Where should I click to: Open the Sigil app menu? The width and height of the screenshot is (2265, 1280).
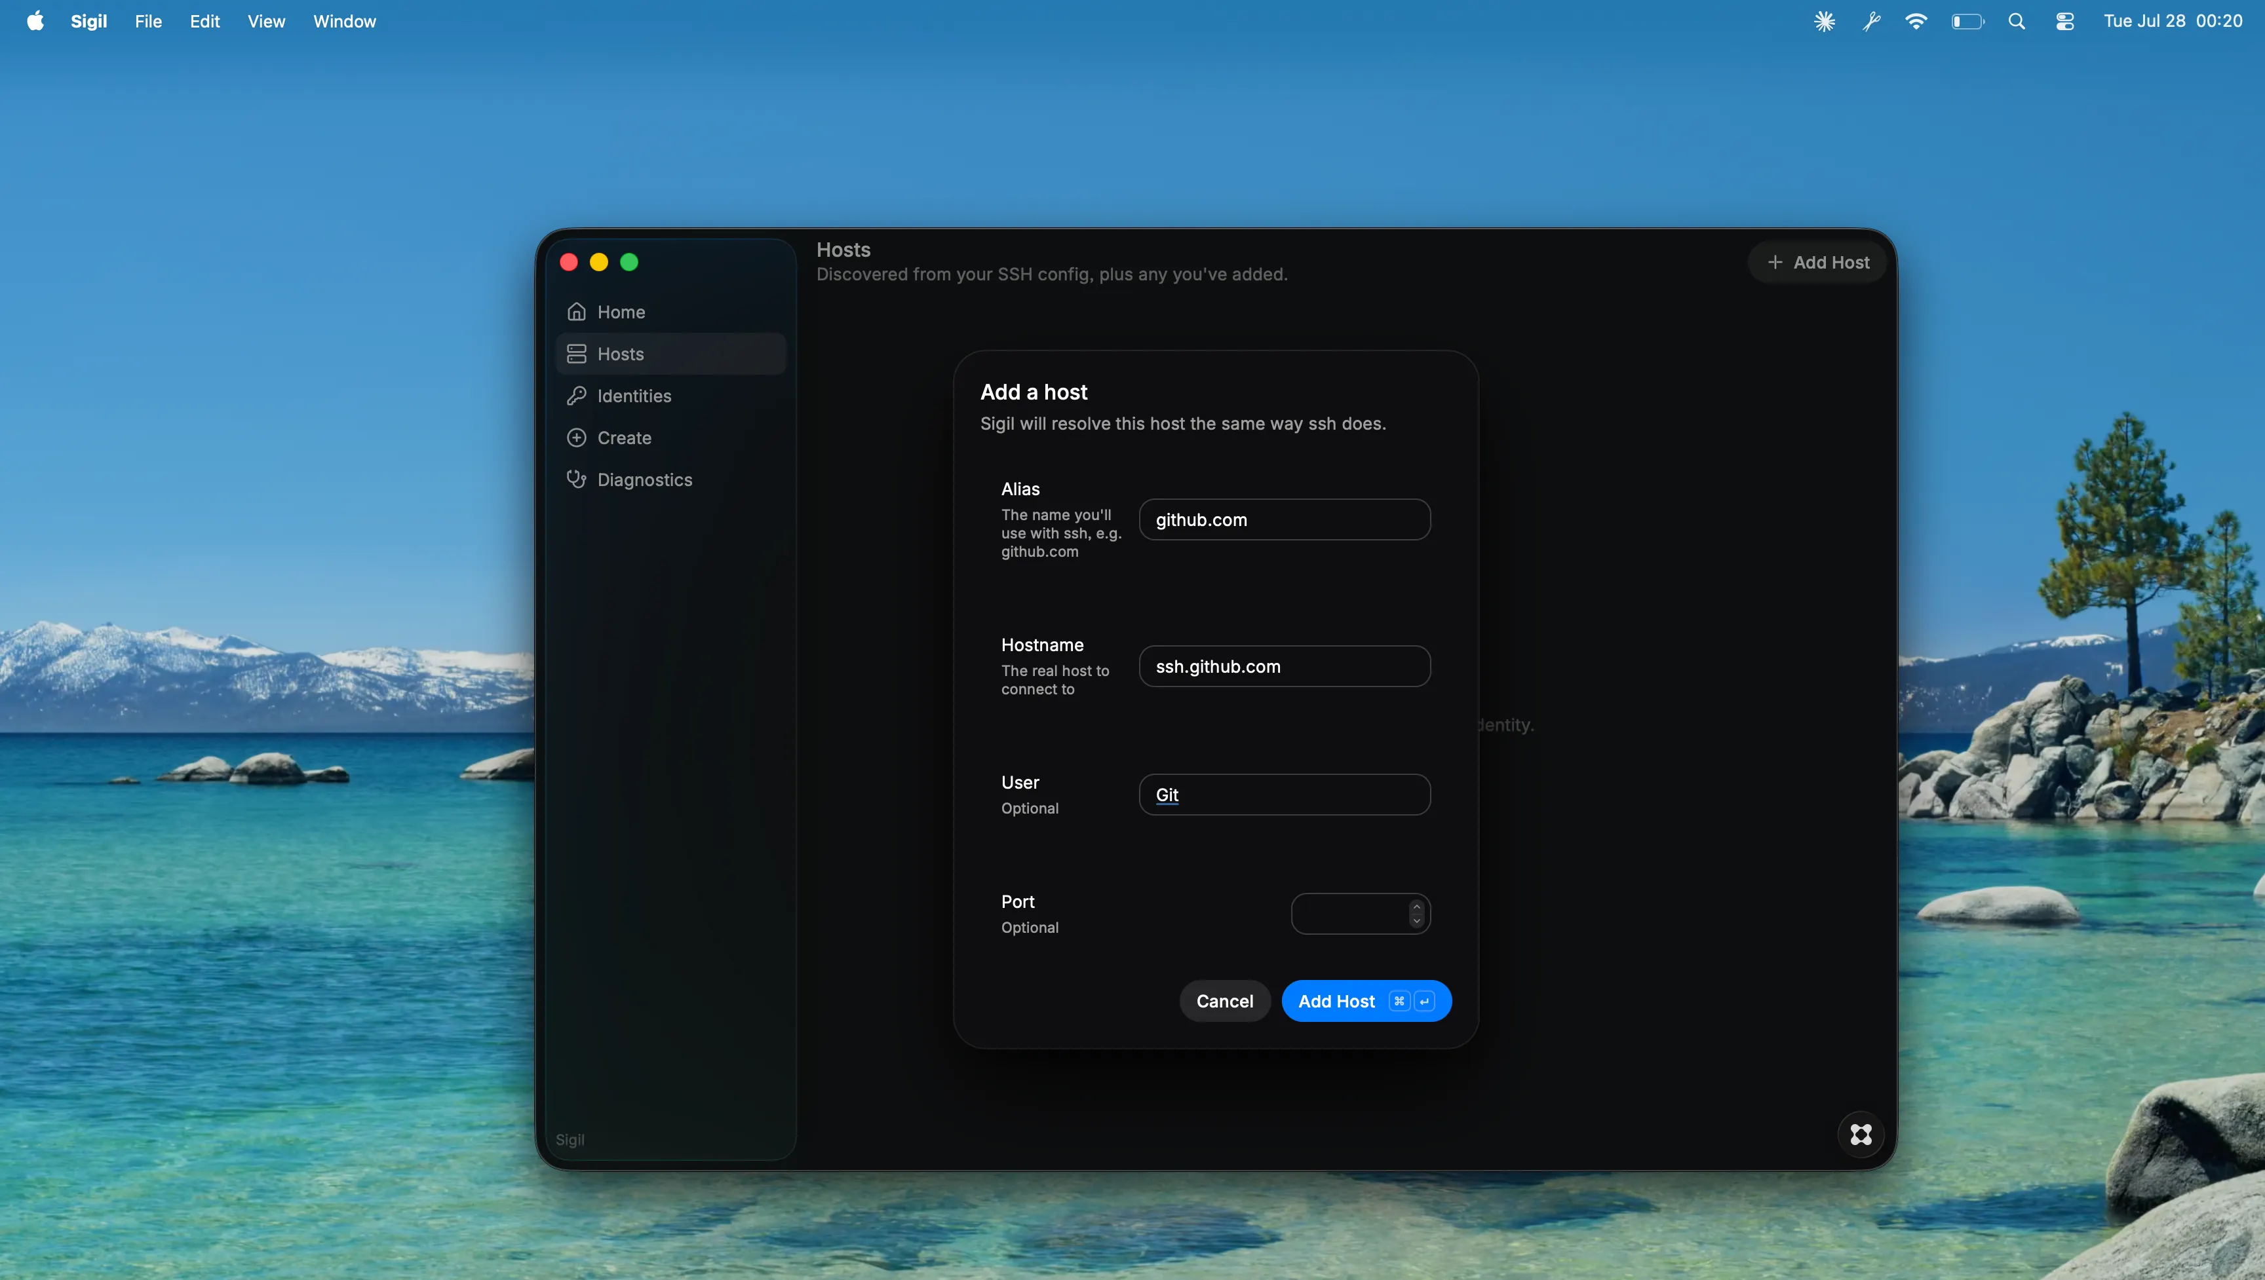[x=89, y=21]
